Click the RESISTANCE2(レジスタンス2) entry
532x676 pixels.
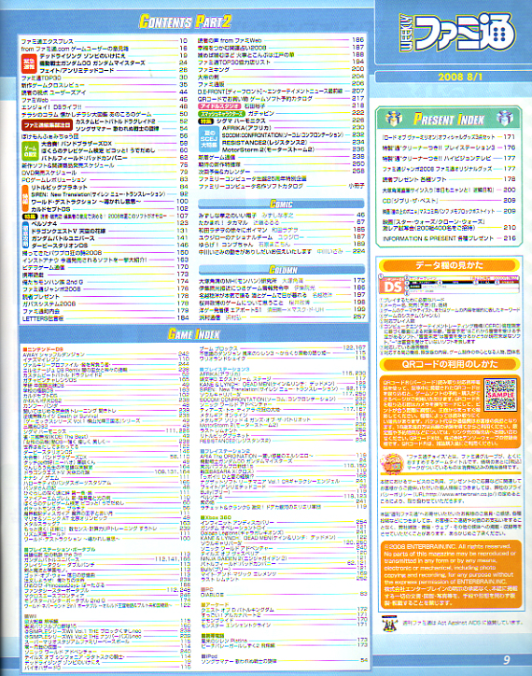pyautogui.click(x=293, y=142)
